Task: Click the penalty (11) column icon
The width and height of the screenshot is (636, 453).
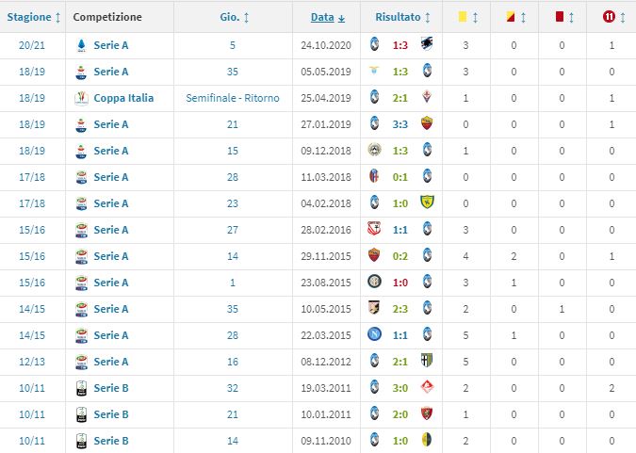Action: pos(608,16)
